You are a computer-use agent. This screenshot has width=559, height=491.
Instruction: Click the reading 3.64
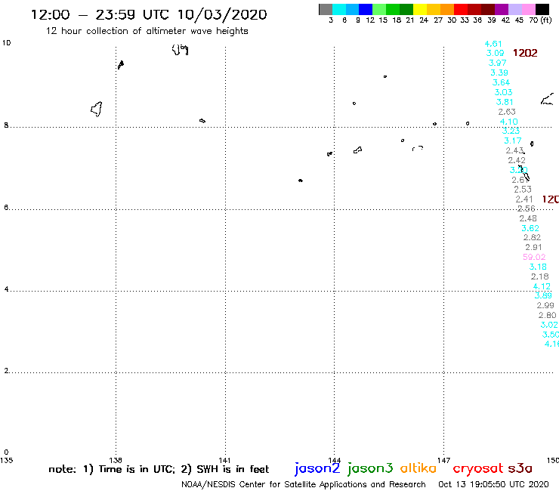502,82
